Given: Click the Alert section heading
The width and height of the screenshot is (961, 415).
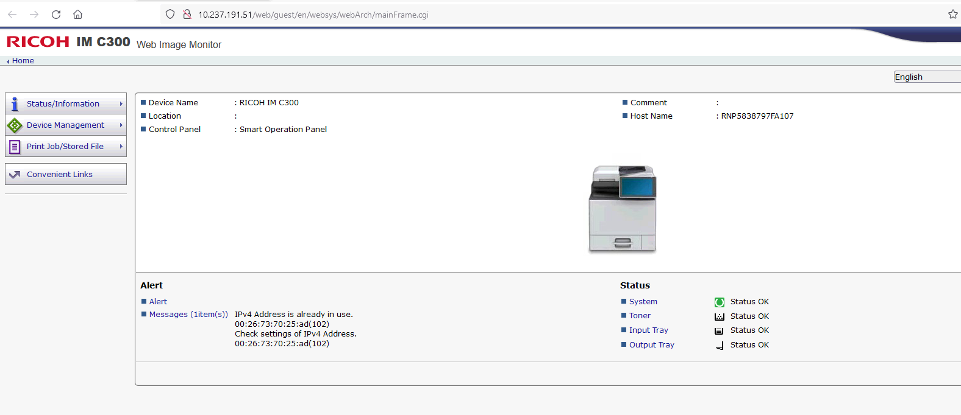Looking at the screenshot, I should (151, 285).
